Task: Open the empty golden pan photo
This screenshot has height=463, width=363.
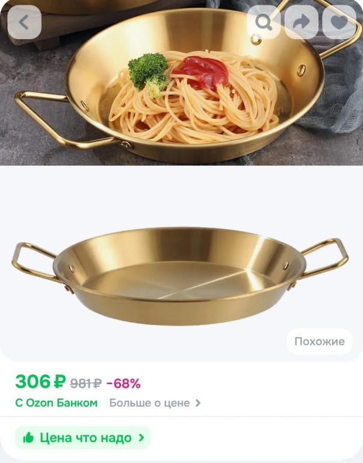Action: tap(180, 276)
